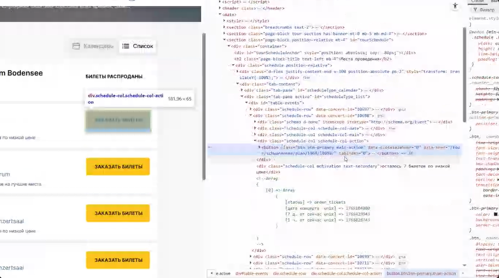499x278 pixels.
Task: Collapse the schedule-col-action div
Action: pyautogui.click(x=255, y=141)
